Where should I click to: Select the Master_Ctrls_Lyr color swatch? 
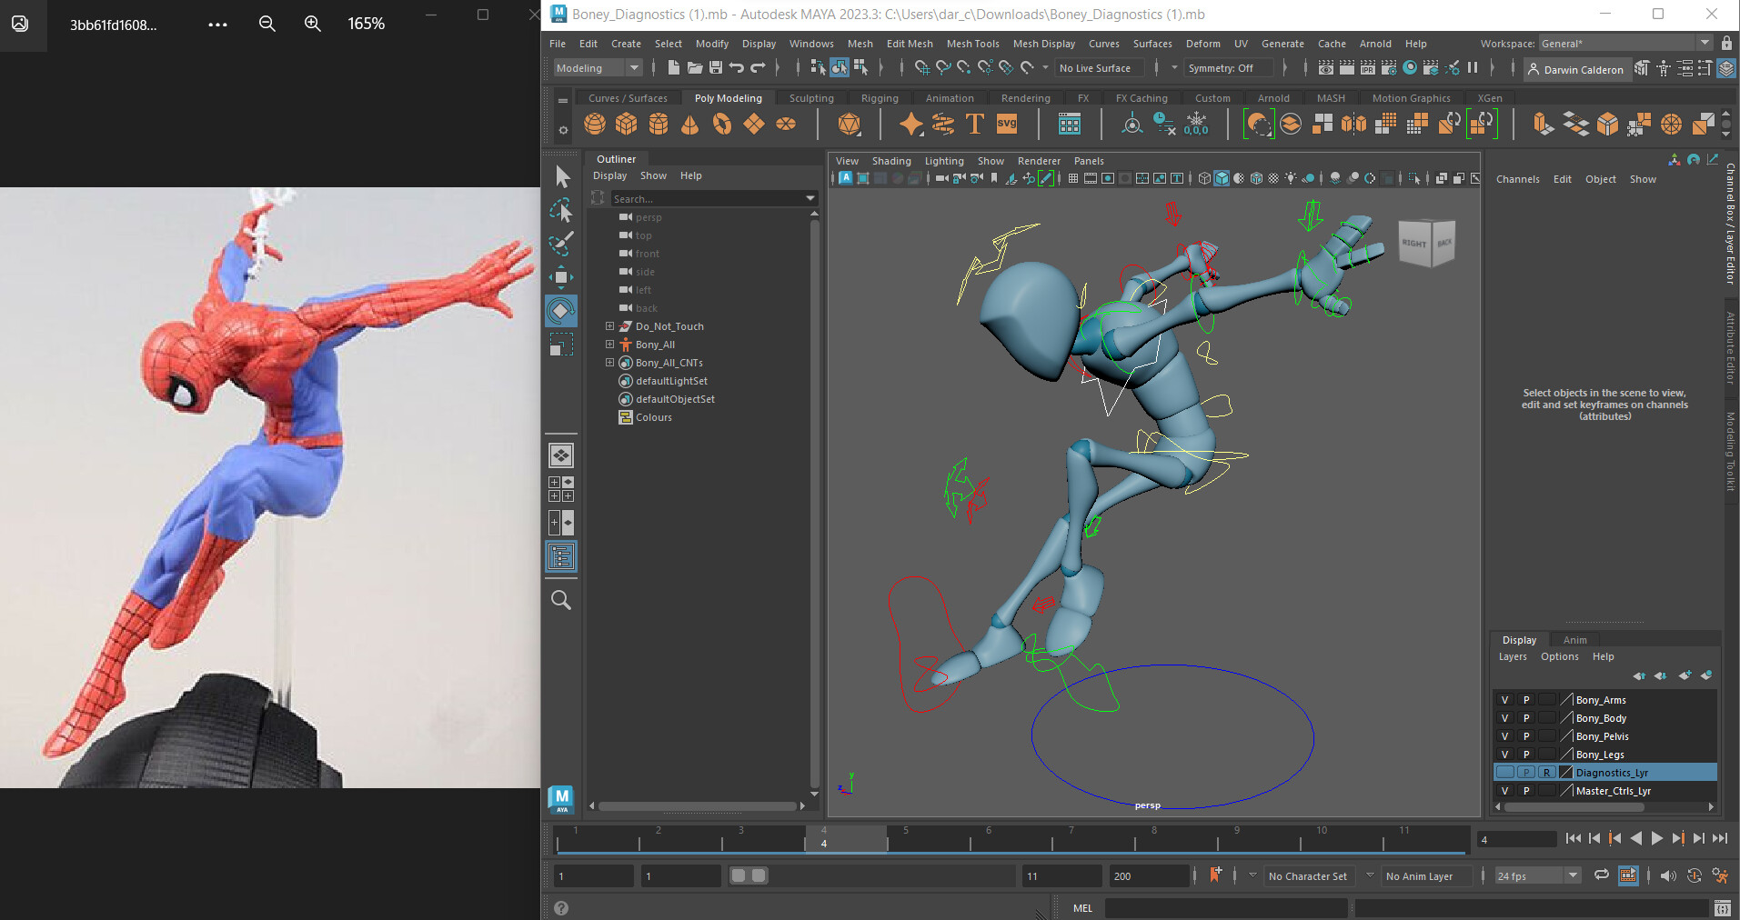click(1565, 790)
